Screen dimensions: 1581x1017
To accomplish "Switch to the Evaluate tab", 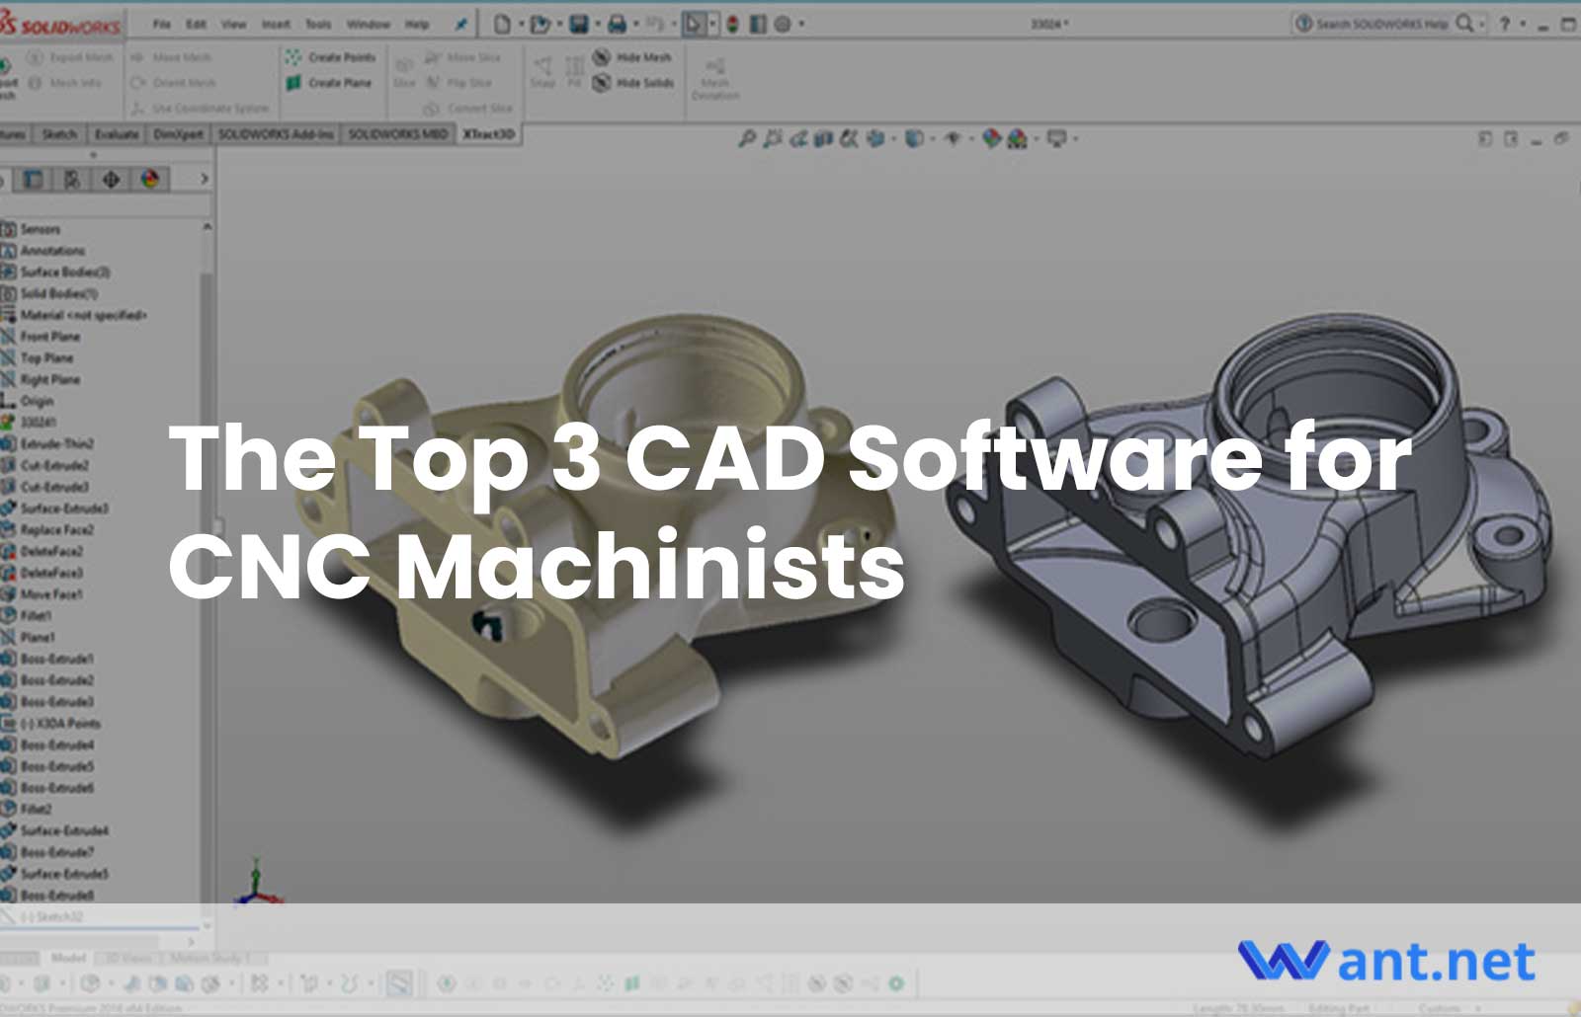I will tap(117, 133).
